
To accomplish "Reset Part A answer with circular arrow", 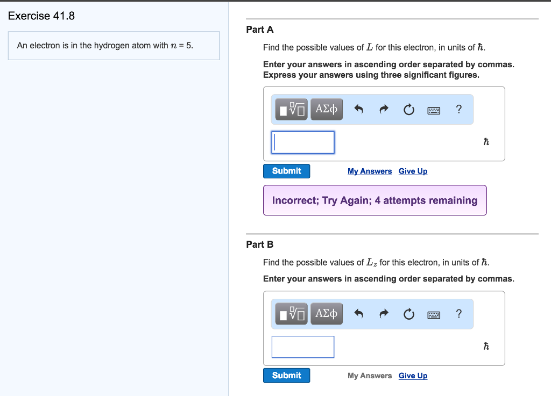I will 409,110.
